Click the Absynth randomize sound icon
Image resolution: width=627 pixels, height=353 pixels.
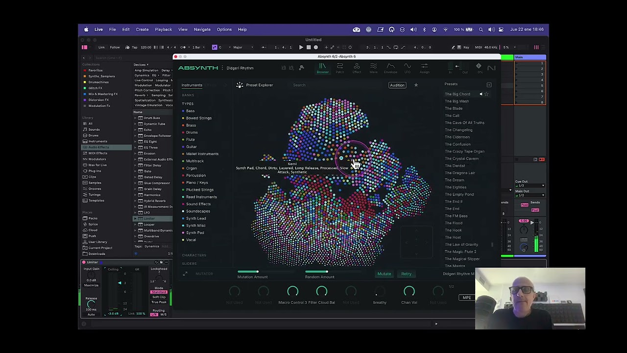[302, 68]
